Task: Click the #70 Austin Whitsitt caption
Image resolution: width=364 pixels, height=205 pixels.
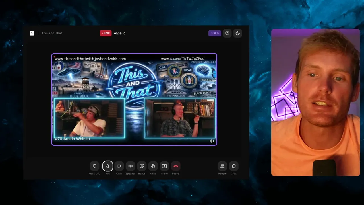Action: tap(73, 139)
